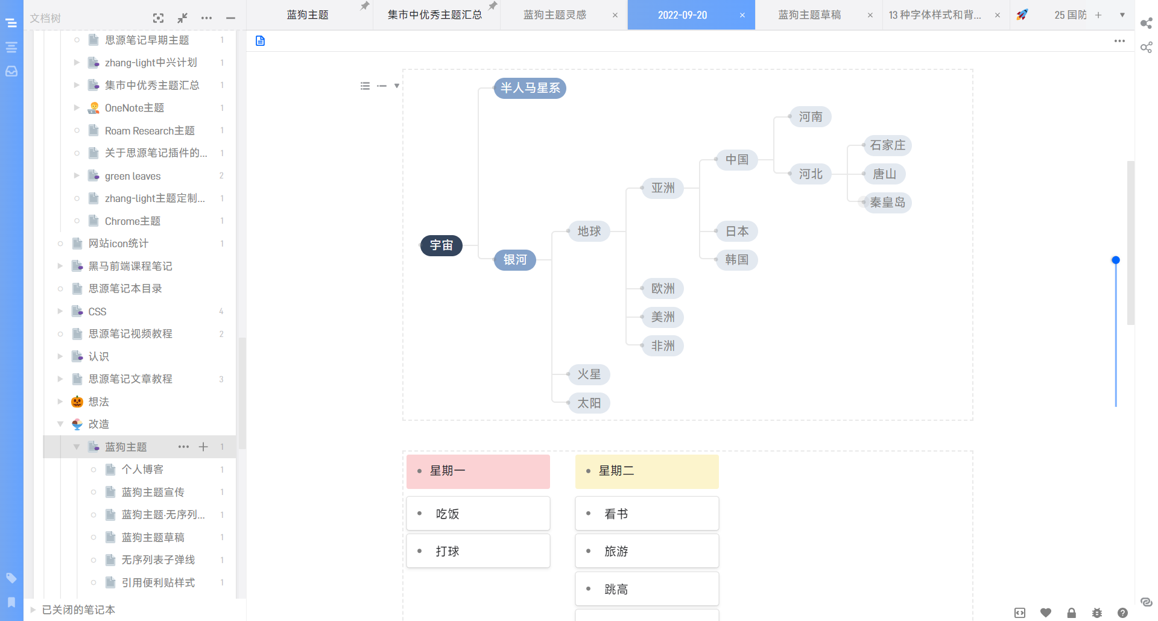Minimize the doc tree panel
This screenshot has height=621, width=1158.
230,18
